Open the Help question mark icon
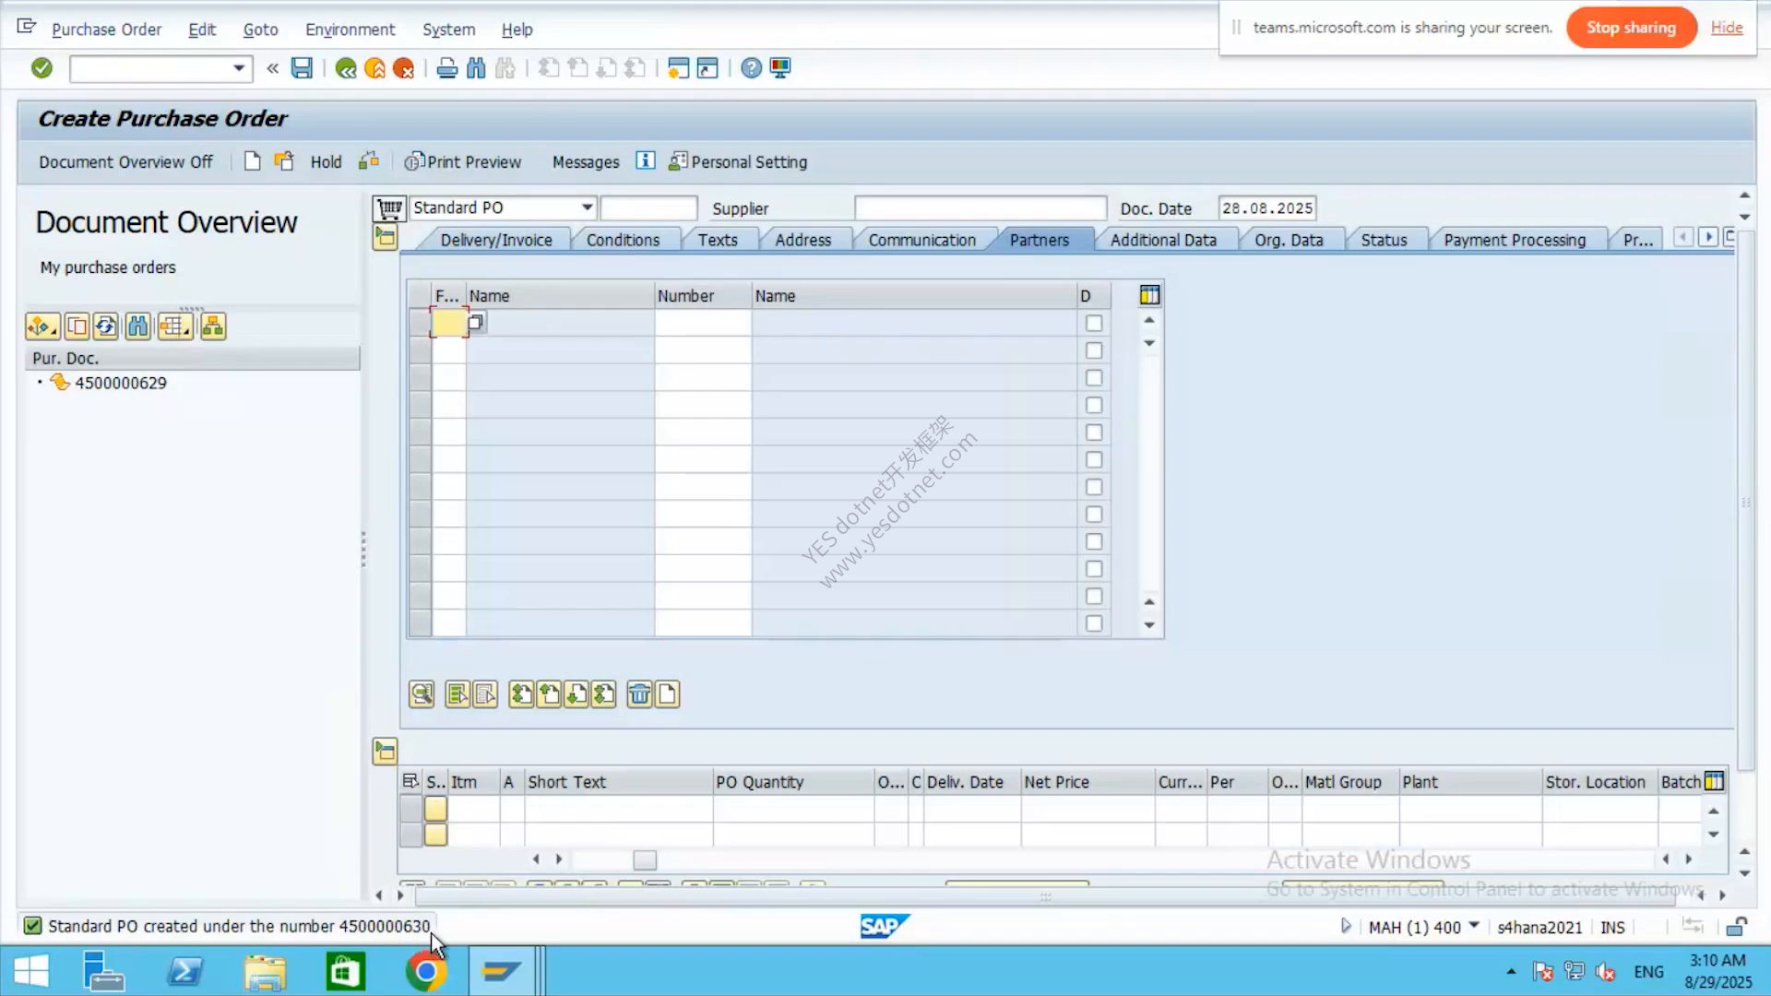1771x996 pixels. pyautogui.click(x=752, y=68)
